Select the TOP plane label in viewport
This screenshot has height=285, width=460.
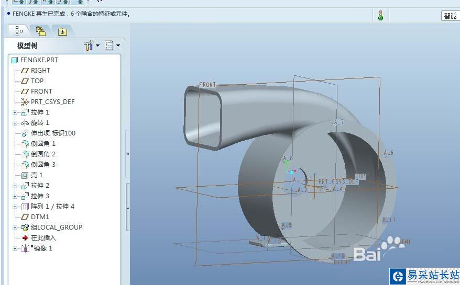(x=360, y=176)
